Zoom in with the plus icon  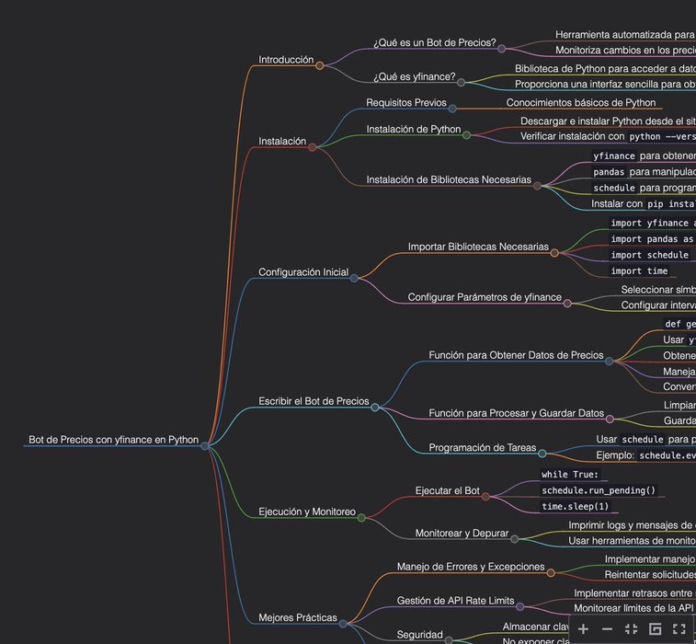pyautogui.click(x=583, y=629)
